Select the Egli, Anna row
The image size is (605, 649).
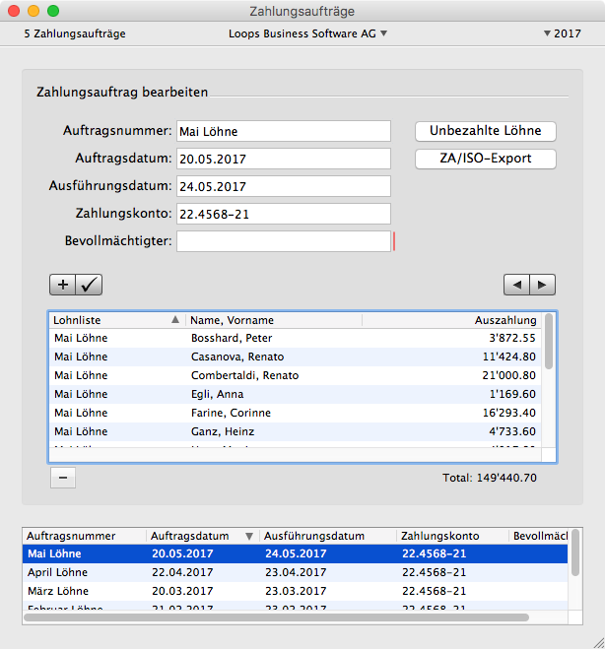pyautogui.click(x=296, y=394)
